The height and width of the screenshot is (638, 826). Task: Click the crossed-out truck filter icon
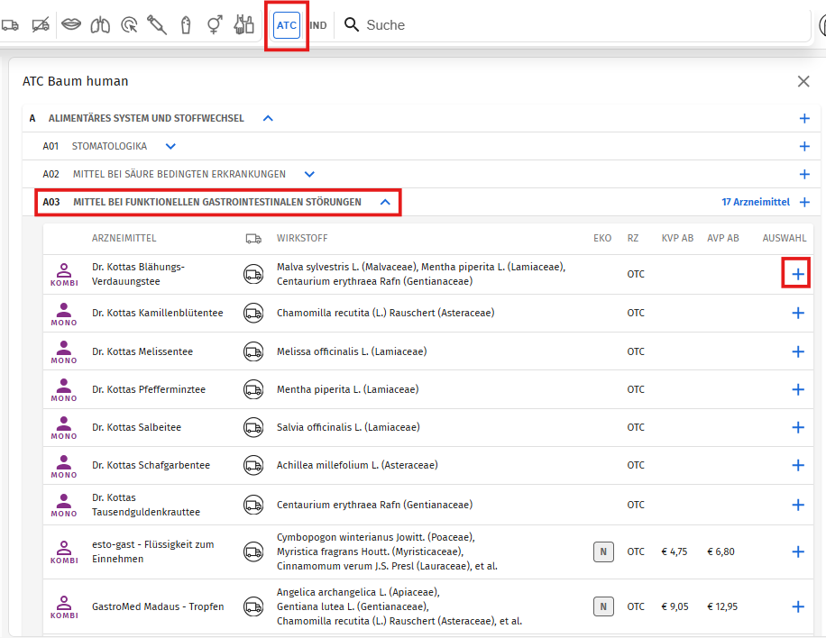tap(41, 24)
